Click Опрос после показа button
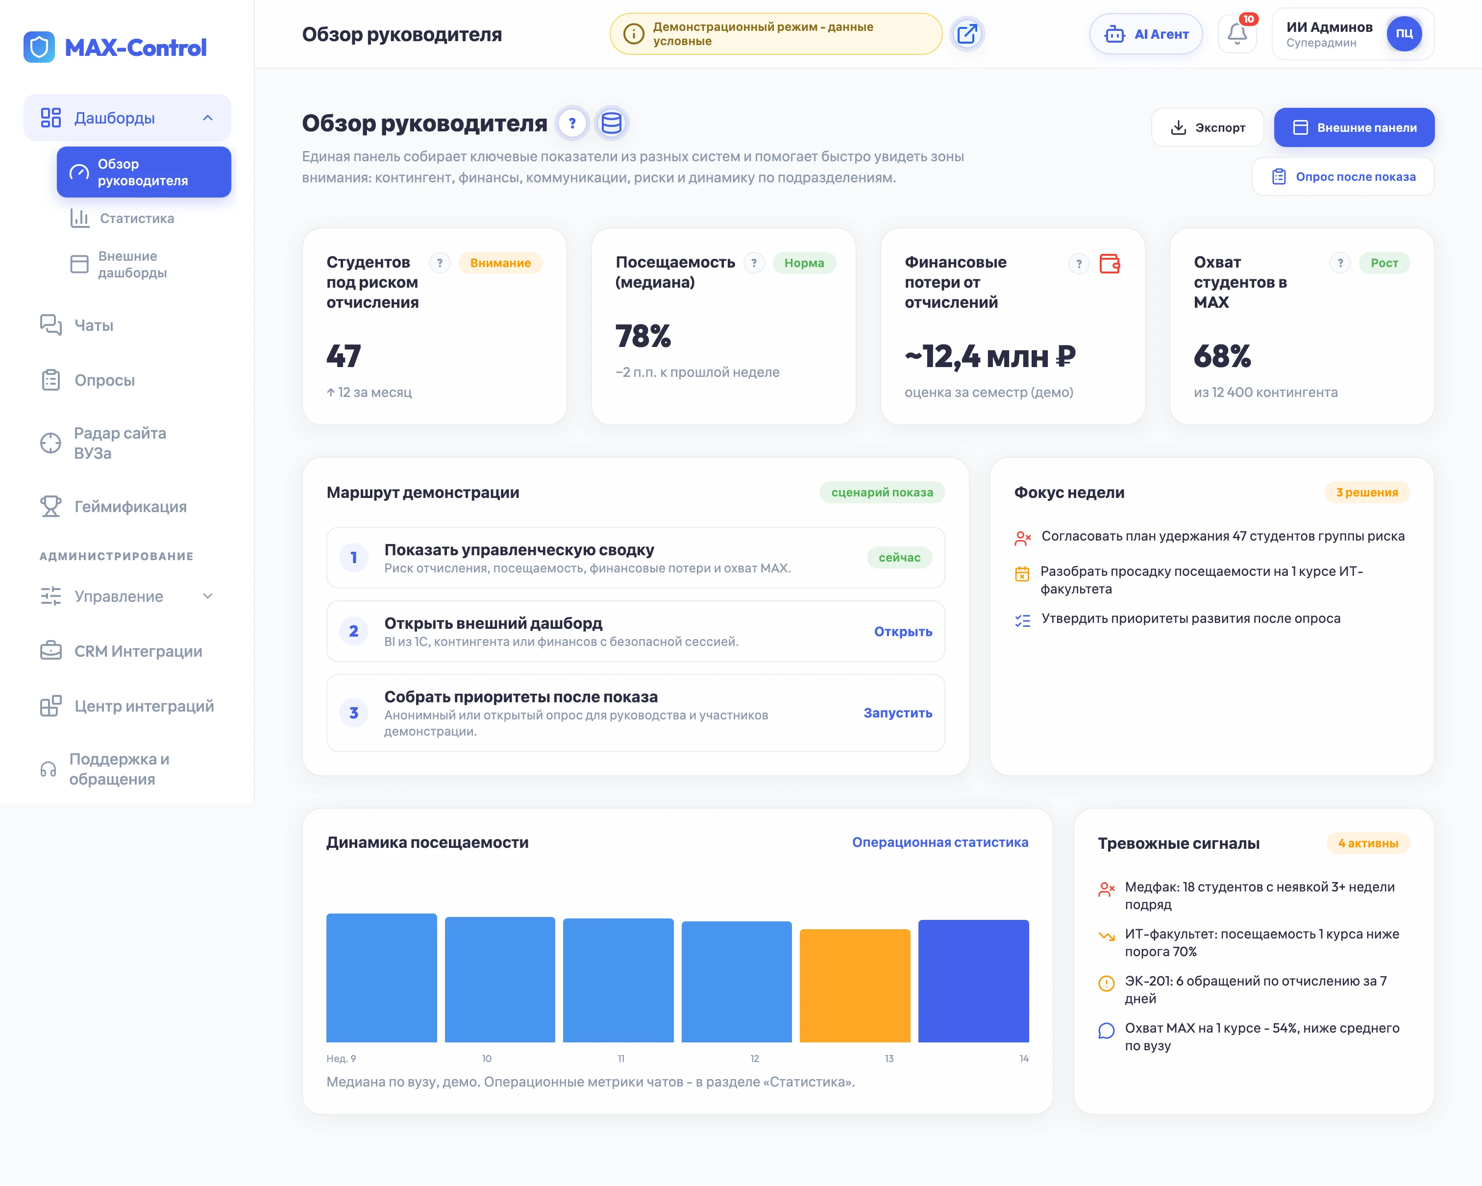 click(1343, 177)
